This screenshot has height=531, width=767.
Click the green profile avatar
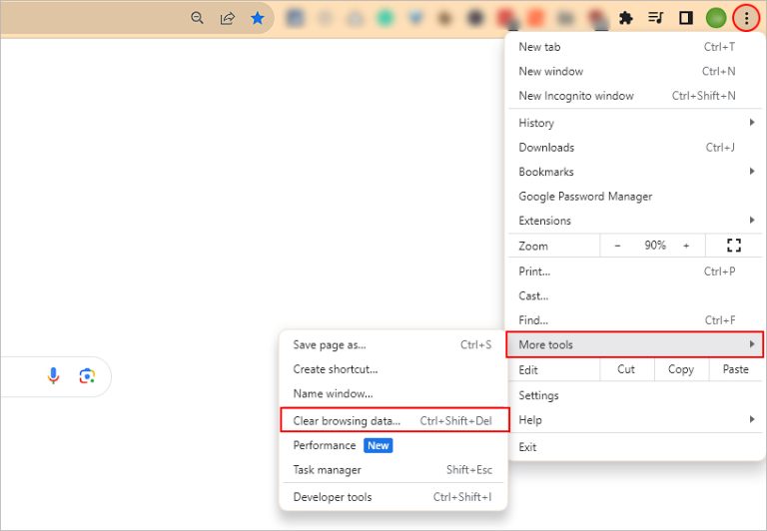pos(716,19)
